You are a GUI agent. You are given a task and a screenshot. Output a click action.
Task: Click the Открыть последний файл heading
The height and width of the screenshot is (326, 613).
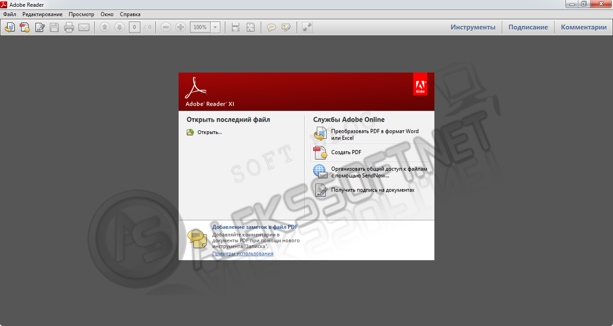228,120
